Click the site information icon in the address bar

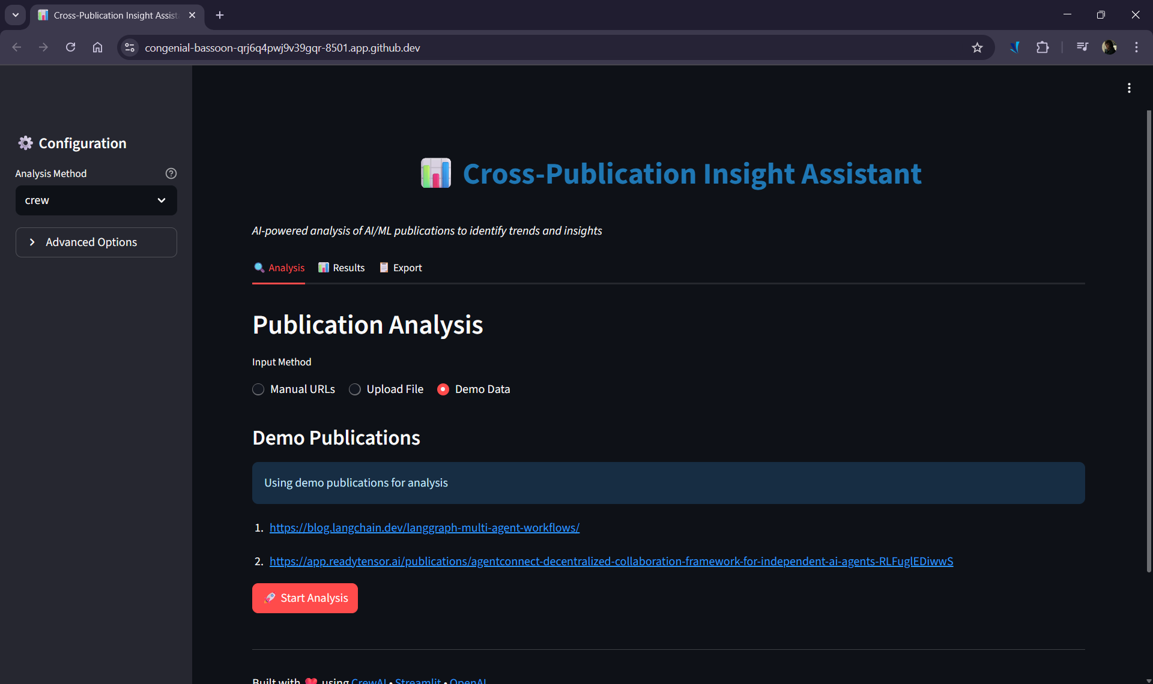pyautogui.click(x=129, y=47)
